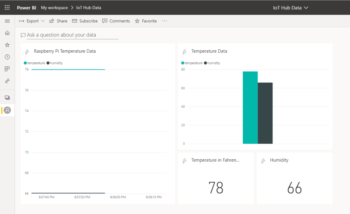Go to Home in the sidebar
350x214 pixels.
7,33
